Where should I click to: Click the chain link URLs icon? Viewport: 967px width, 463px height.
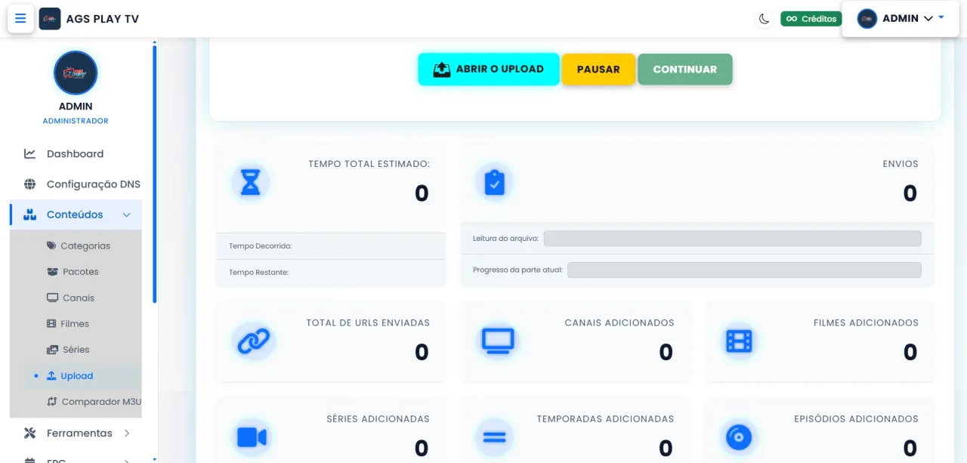point(253,341)
